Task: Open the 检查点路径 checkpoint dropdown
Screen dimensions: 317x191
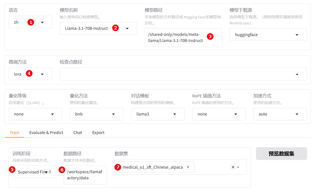Action: pyautogui.click(x=297, y=74)
